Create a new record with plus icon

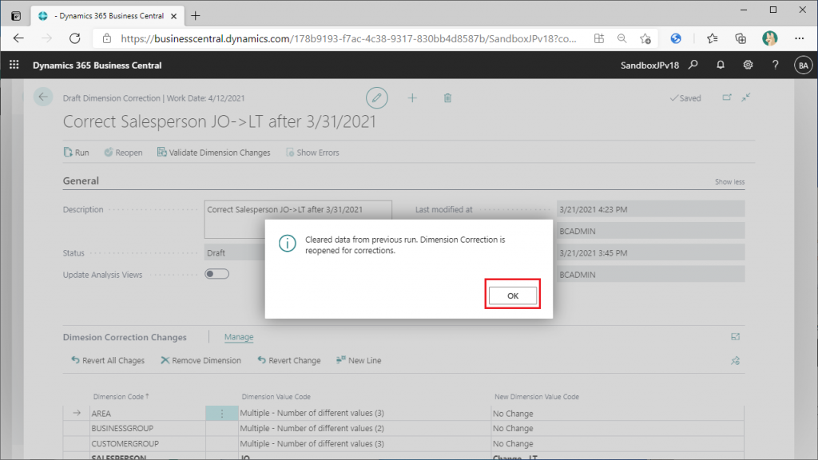click(x=412, y=97)
